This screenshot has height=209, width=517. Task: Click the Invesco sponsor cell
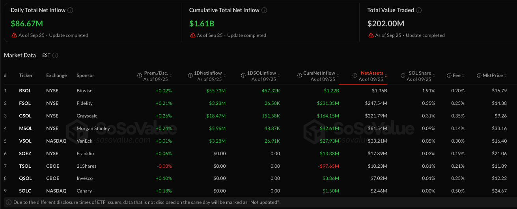[x=85, y=178]
